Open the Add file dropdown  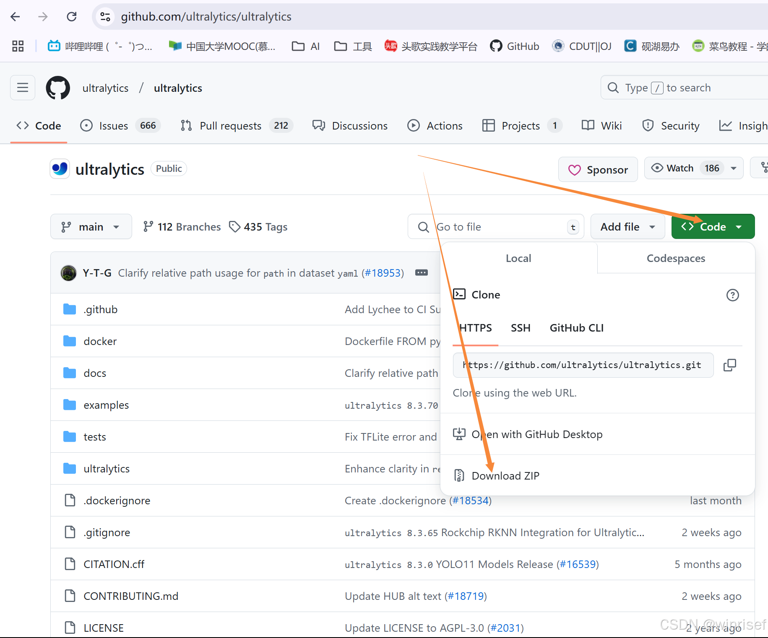627,227
